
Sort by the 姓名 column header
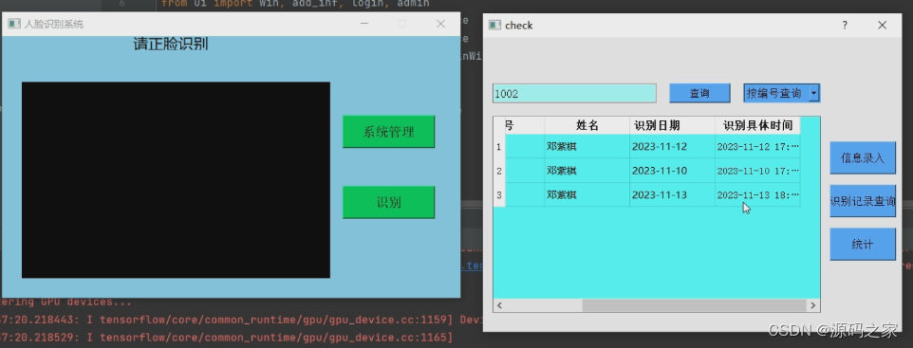click(587, 125)
